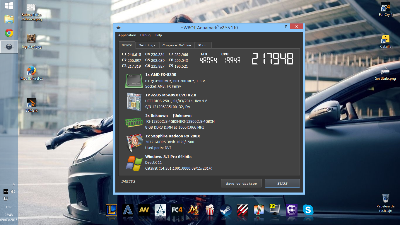Launch the FC4 dock icon
Viewport: 400px width, 225px height.
tap(177, 210)
